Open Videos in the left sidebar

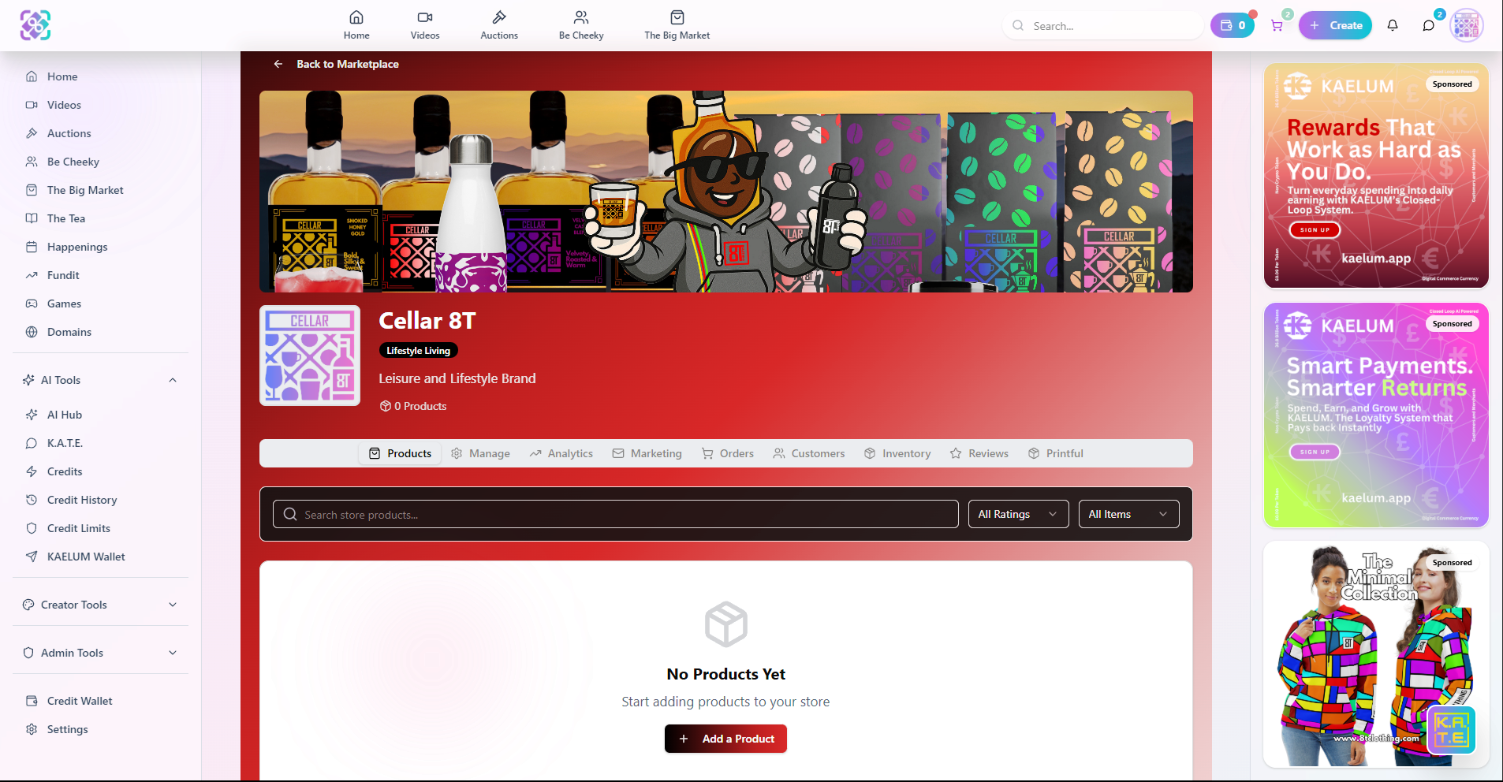[x=100, y=105]
